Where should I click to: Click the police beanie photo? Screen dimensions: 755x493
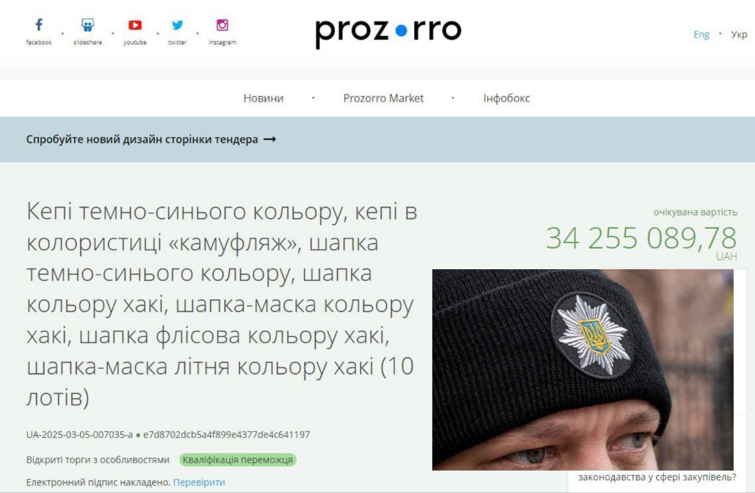tap(583, 370)
